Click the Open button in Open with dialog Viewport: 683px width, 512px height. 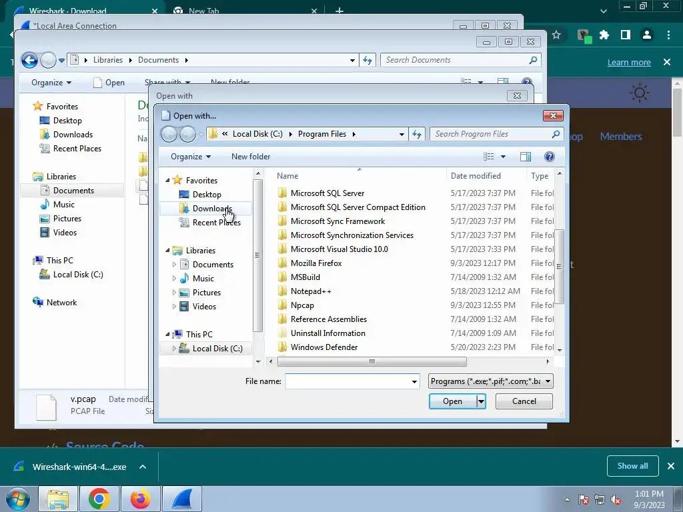click(453, 401)
